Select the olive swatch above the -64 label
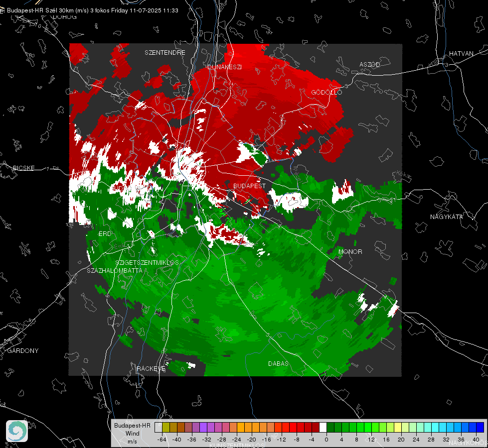 click(166, 428)
